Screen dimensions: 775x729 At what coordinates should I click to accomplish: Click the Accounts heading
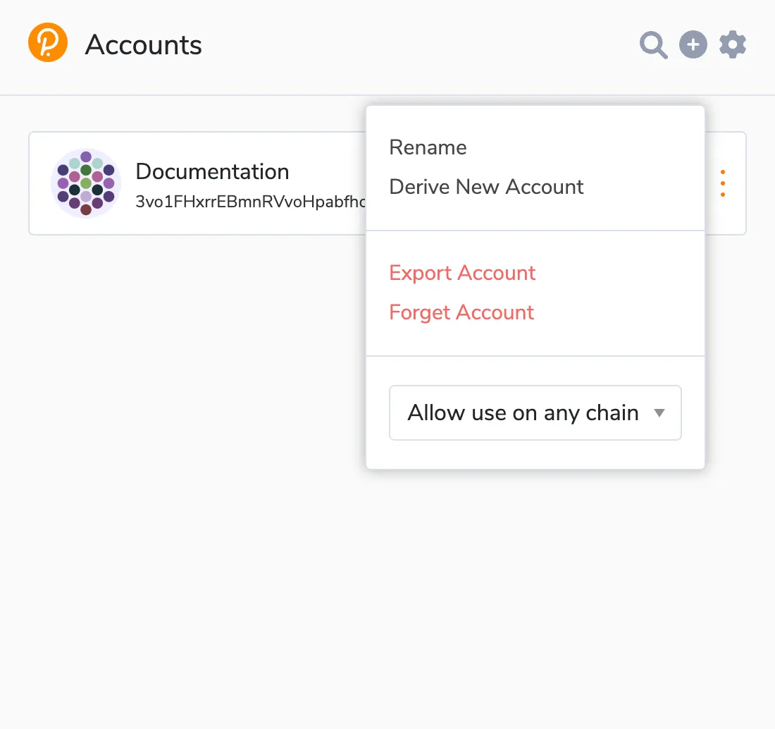click(x=143, y=44)
